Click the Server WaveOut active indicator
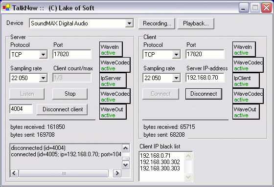This screenshot has width=274, height=187. click(x=113, y=112)
